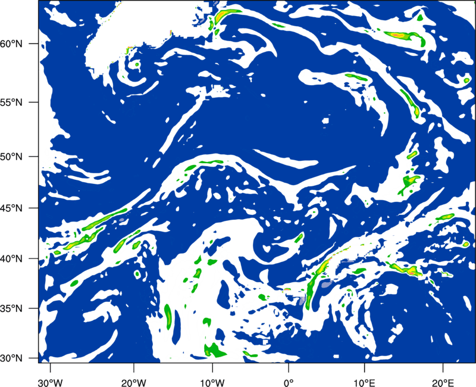Screen dimensions: 476x387
Task: Click the 20°E longitude label
Action: point(442,383)
